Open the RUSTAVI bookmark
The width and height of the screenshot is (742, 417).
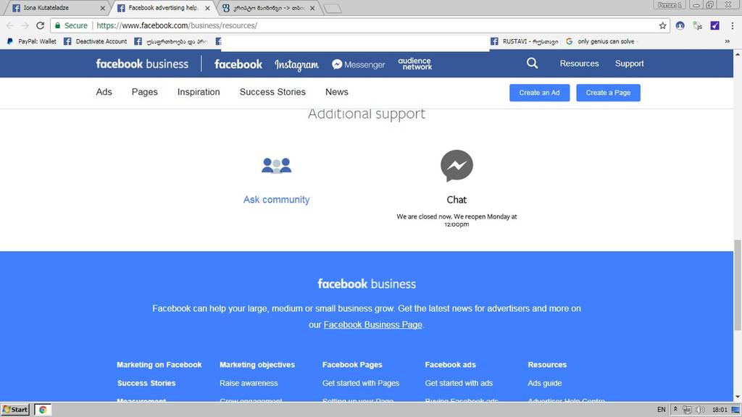click(525, 41)
